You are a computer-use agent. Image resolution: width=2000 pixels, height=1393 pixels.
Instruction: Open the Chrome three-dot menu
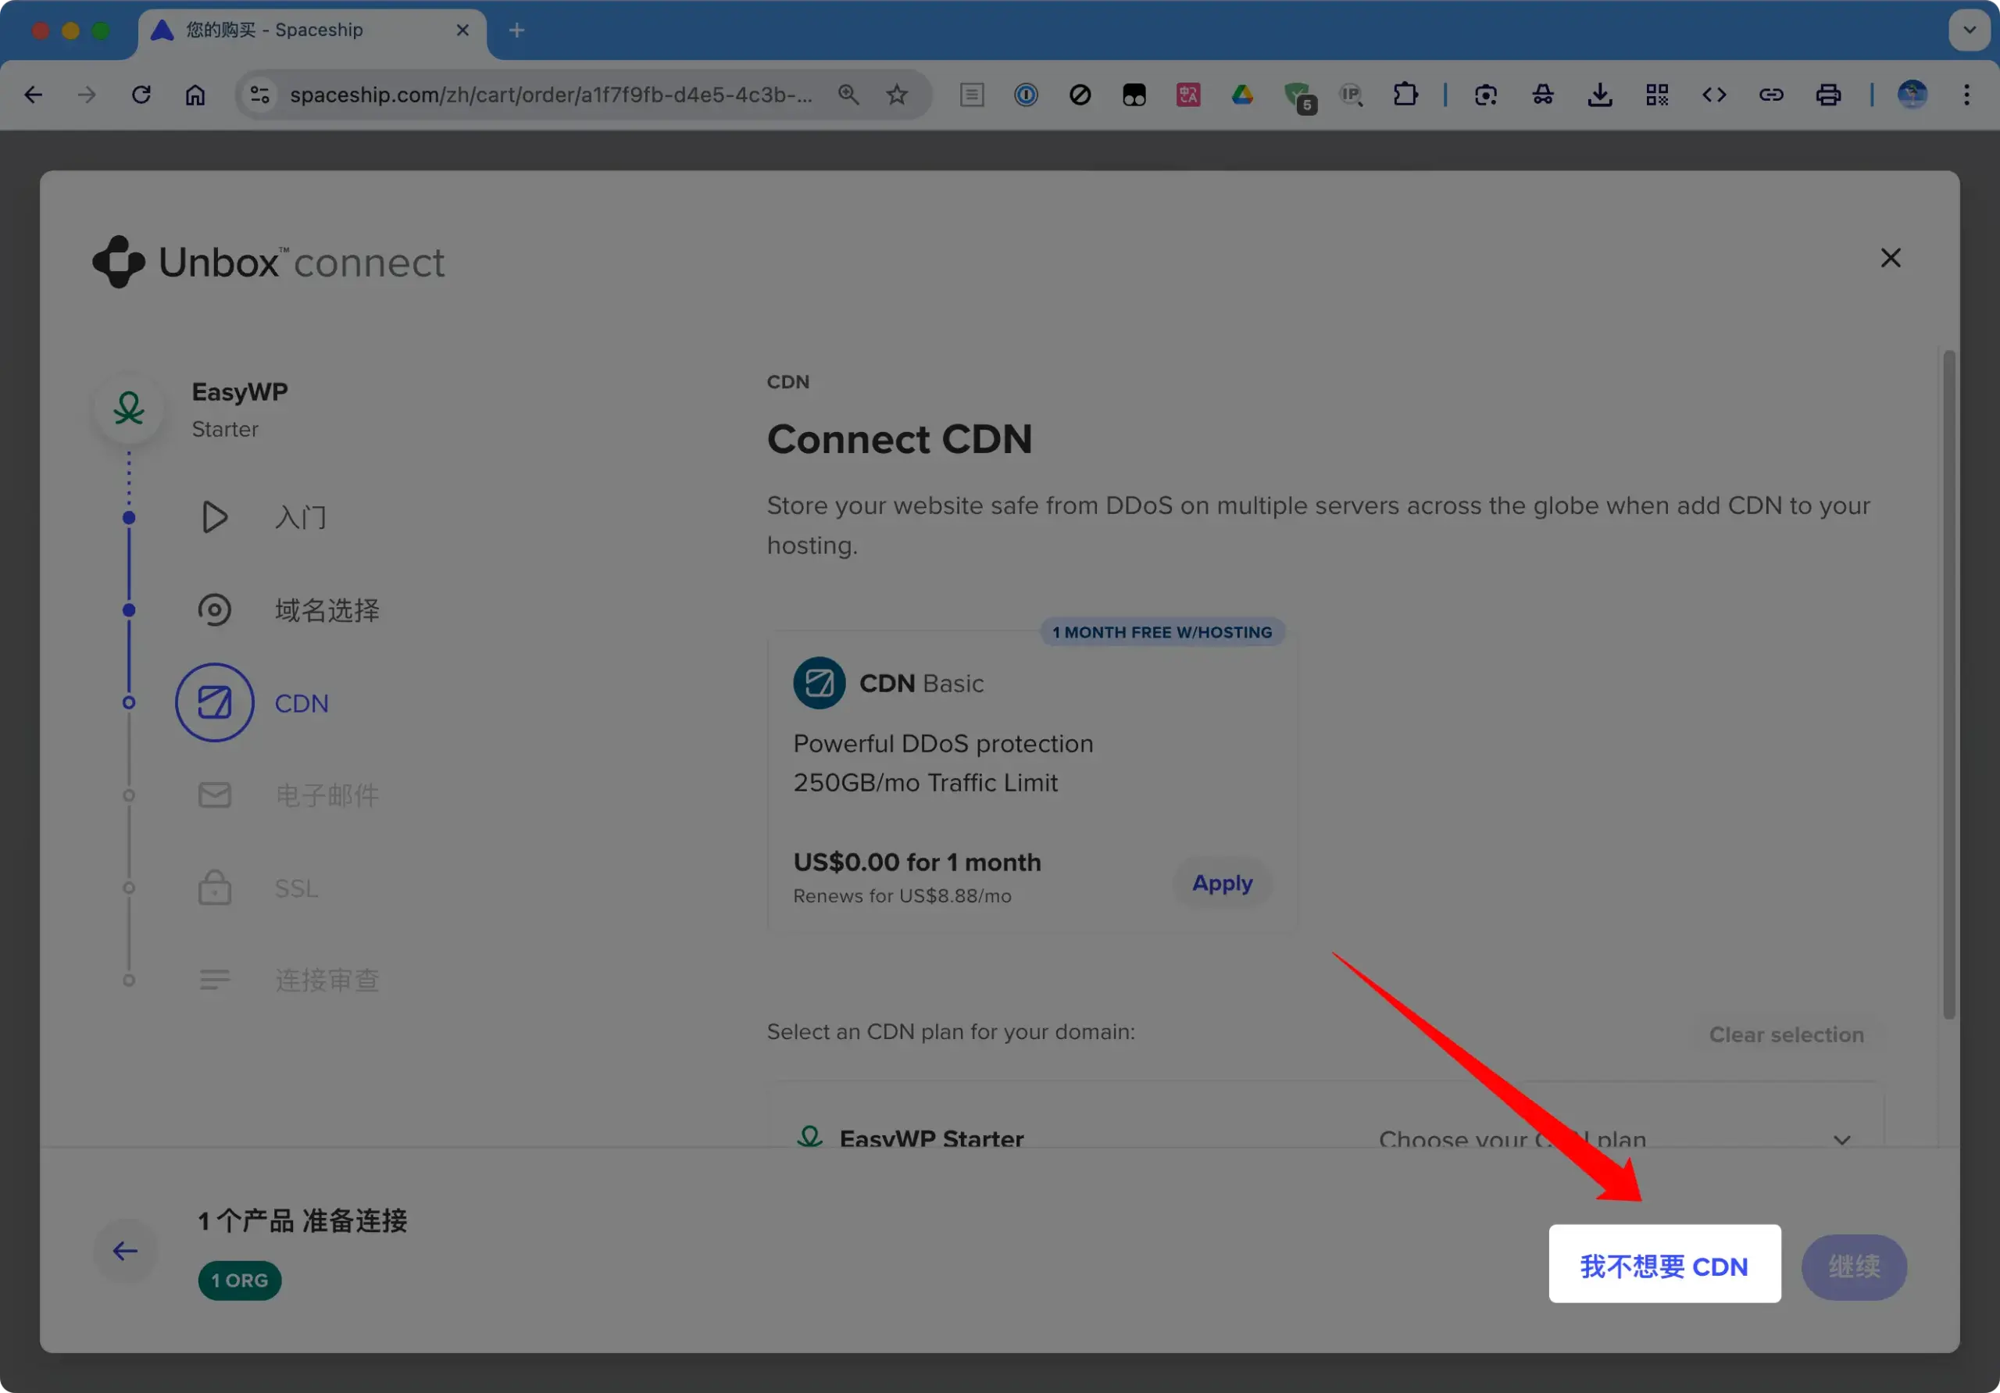tap(1967, 95)
